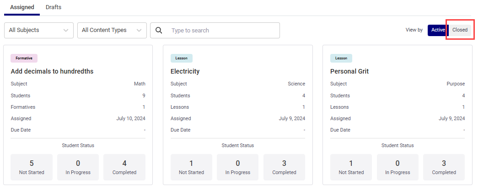Viewport: 489px width, 191px height.
Task: Click the Lesson tag on Electricity card
Action: [181, 58]
